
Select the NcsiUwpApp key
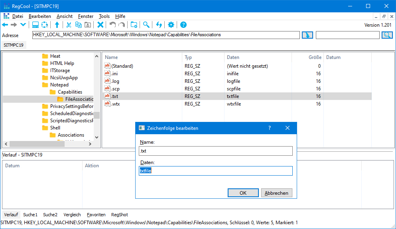(x=64, y=78)
